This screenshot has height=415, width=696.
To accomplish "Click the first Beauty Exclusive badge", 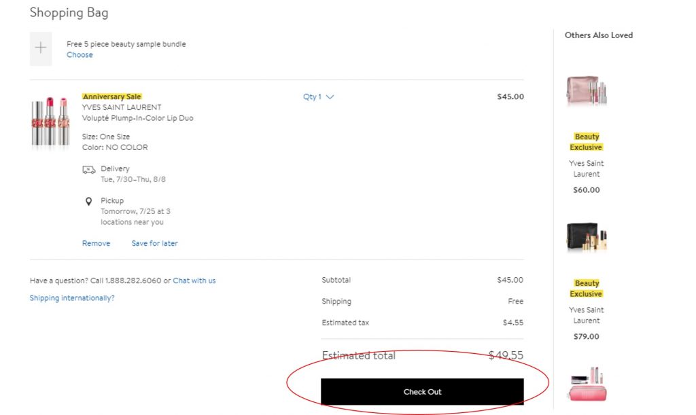I will (x=586, y=142).
